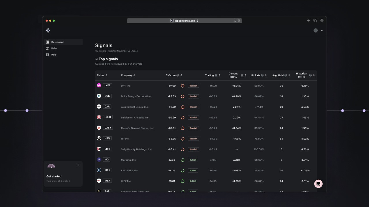Click the KIRK company logo icon
The height and width of the screenshot is (207, 369).
99,170
